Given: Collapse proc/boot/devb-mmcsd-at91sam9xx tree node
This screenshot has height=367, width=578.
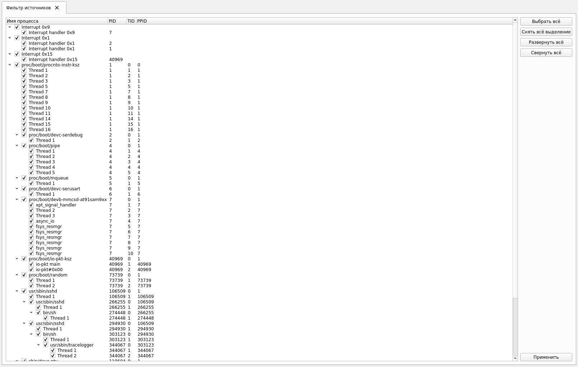Looking at the screenshot, I should [17, 200].
